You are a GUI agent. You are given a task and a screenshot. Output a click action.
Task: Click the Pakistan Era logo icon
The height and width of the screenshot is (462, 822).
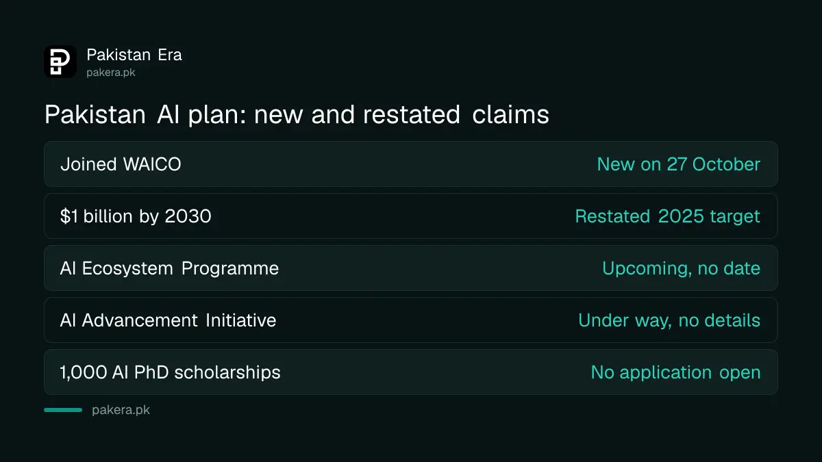tap(60, 62)
